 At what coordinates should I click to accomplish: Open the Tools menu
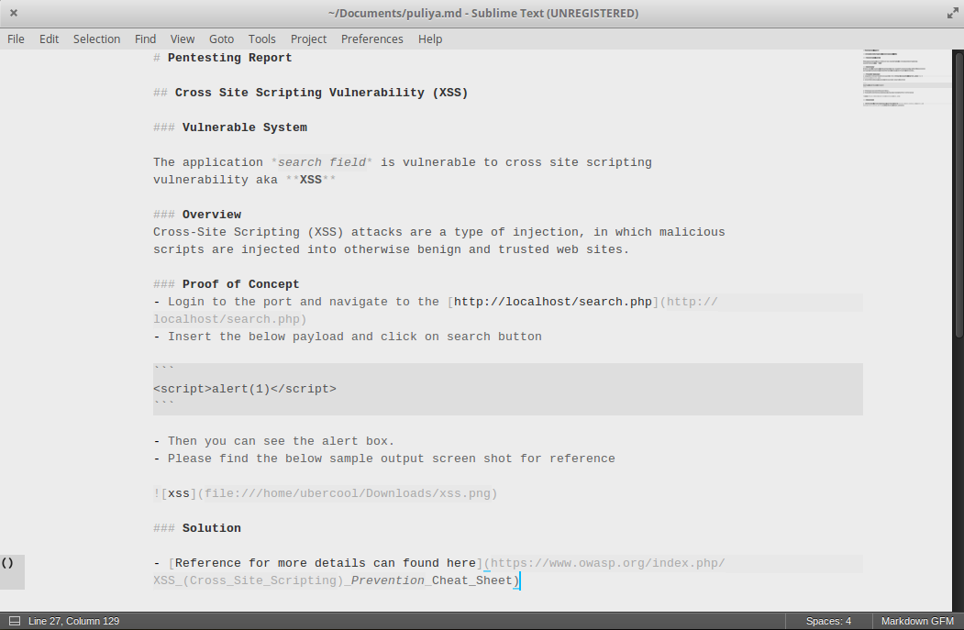tap(261, 39)
